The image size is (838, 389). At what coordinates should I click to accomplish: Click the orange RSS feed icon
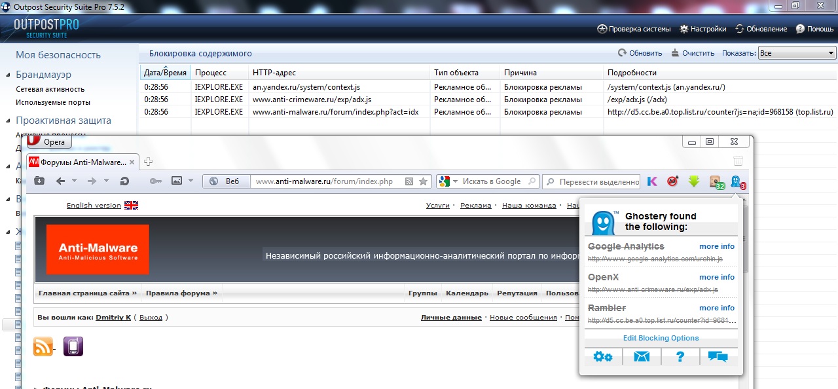[x=43, y=346]
